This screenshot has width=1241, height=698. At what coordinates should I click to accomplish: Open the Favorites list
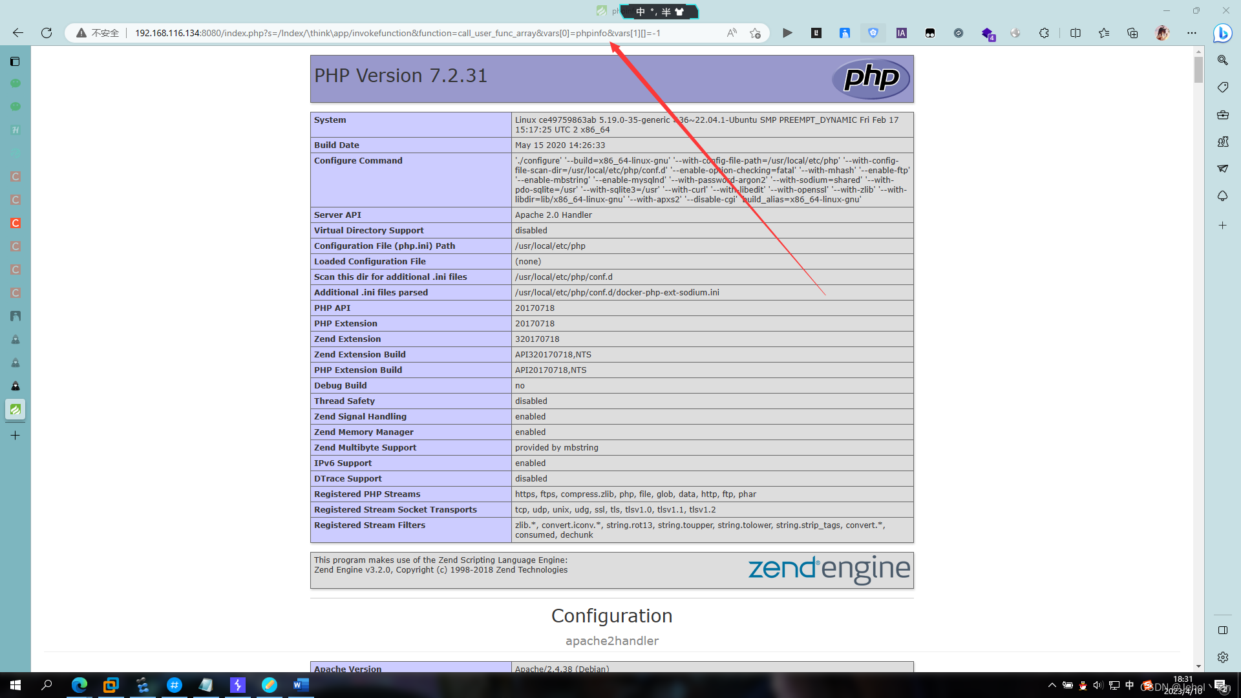tap(1104, 33)
